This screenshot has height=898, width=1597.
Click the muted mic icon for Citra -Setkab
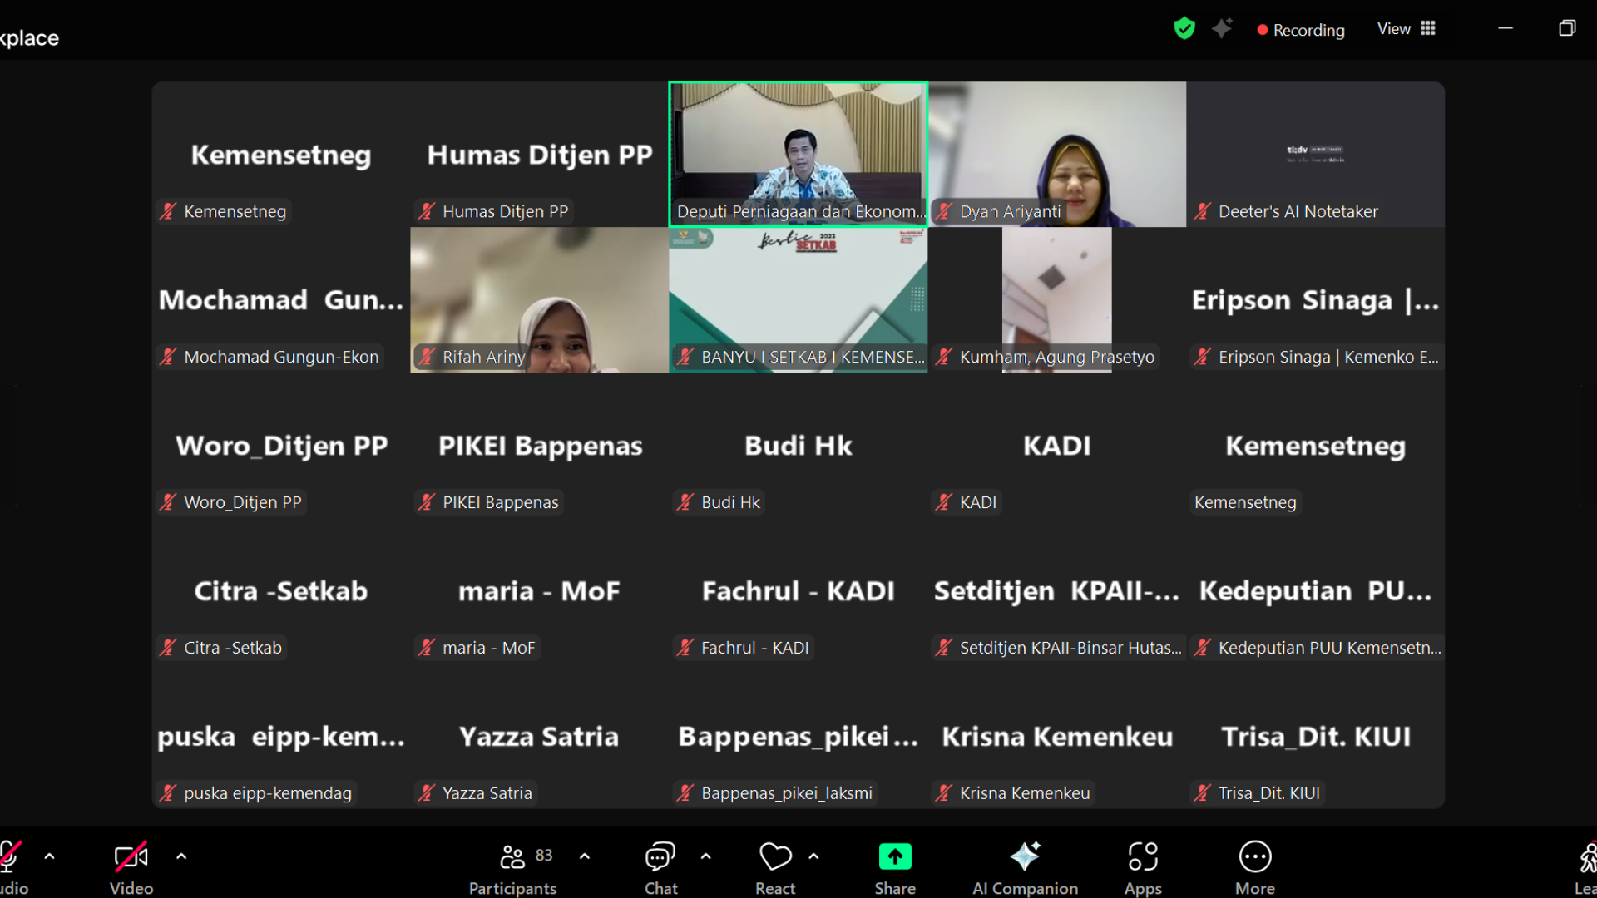coord(168,648)
